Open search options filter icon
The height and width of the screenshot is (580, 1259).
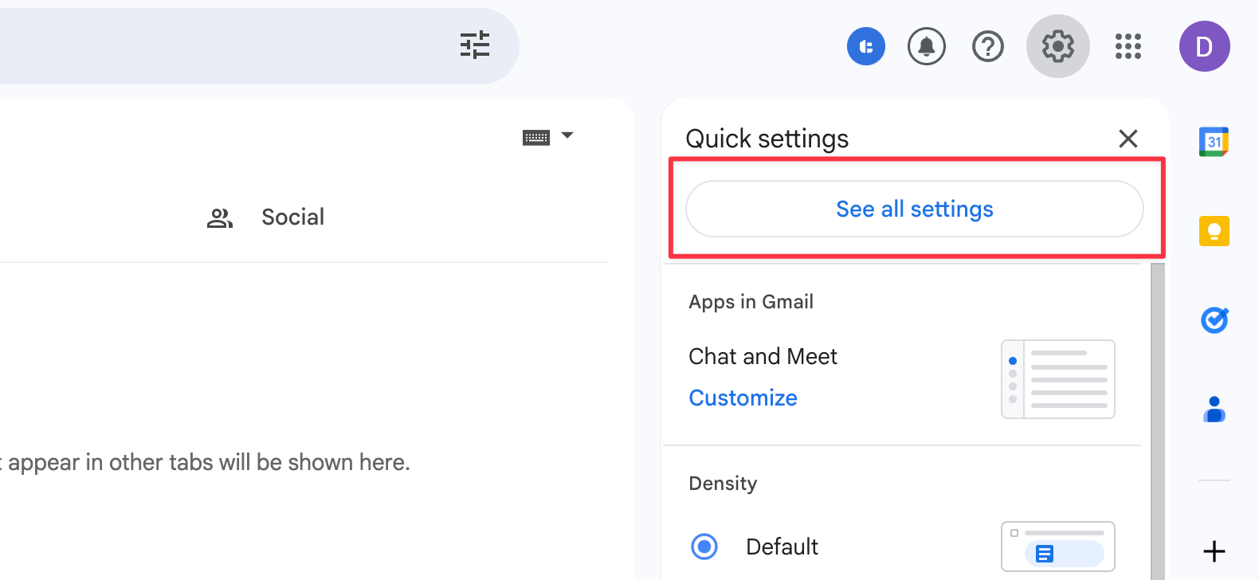[x=475, y=45]
